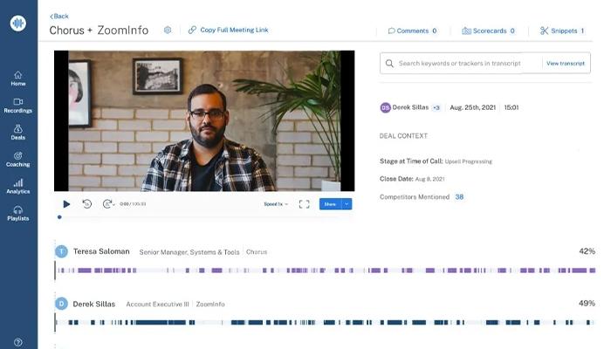The width and height of the screenshot is (611, 349).
Task: Click the video player frame
Action: coord(204,120)
